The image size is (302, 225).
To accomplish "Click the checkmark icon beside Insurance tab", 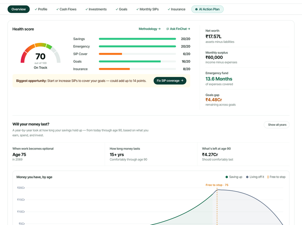I will 169,9.
